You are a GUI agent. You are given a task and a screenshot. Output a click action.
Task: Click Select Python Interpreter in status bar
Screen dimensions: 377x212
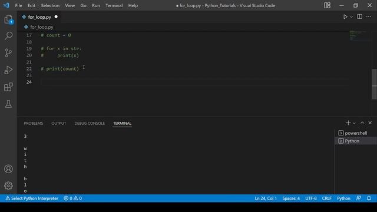(x=32, y=198)
